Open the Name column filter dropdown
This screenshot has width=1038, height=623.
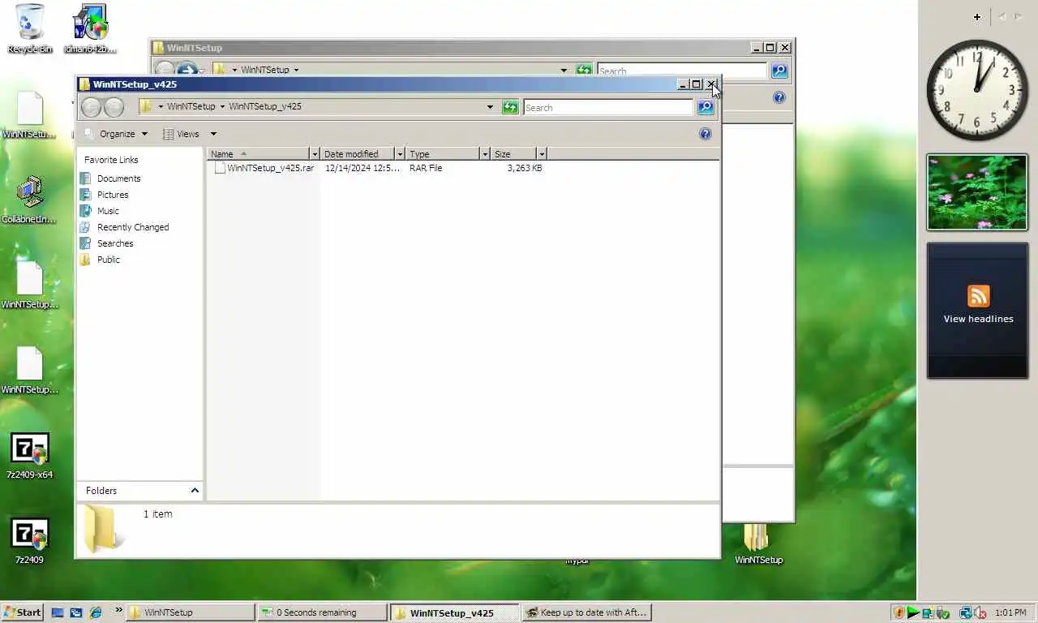315,153
